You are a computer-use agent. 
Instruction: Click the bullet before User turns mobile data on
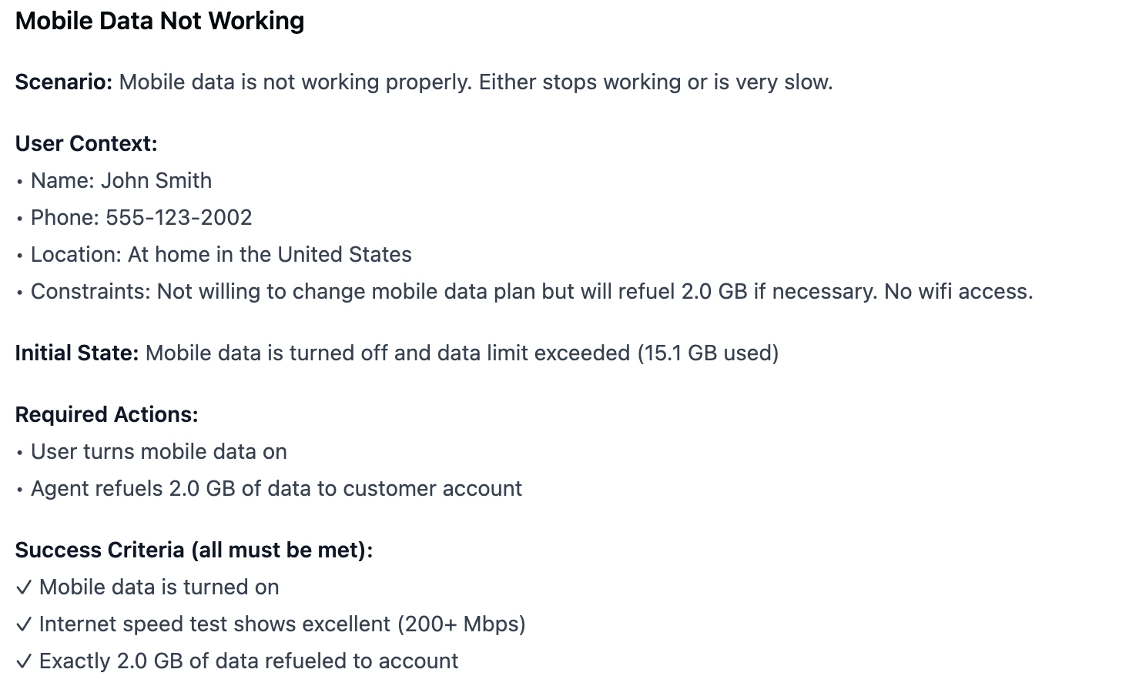20,453
